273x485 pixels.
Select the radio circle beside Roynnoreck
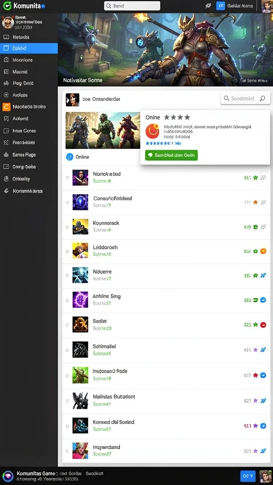[67, 227]
